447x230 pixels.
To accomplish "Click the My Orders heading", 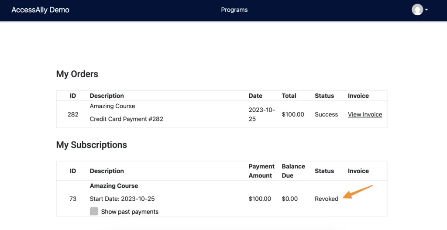I will [77, 74].
